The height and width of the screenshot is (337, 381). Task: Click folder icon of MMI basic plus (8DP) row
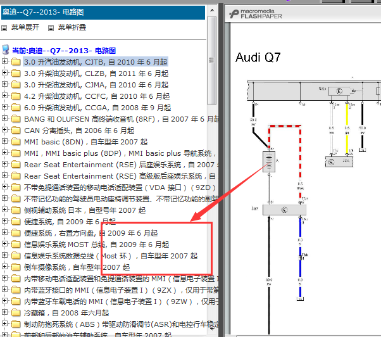(x=16, y=153)
